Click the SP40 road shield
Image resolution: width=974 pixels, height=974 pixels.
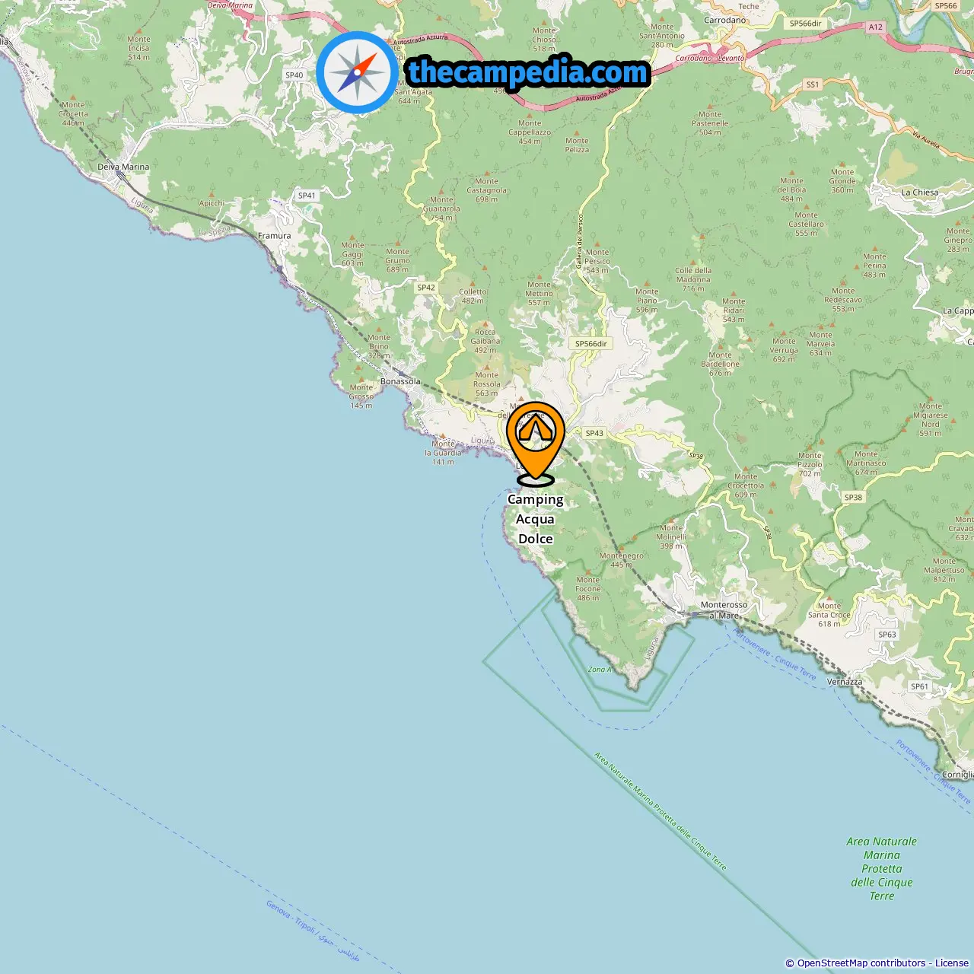pos(294,75)
